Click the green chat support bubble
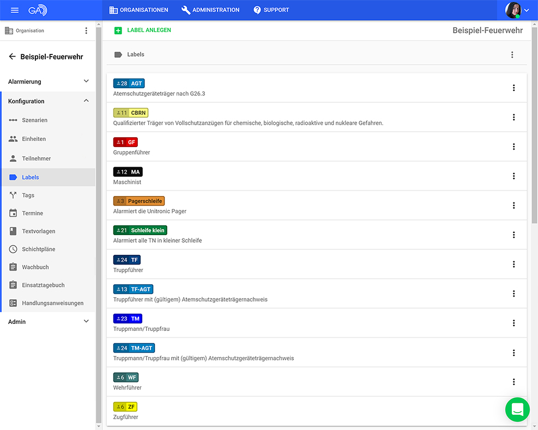The width and height of the screenshot is (538, 430). click(517, 409)
